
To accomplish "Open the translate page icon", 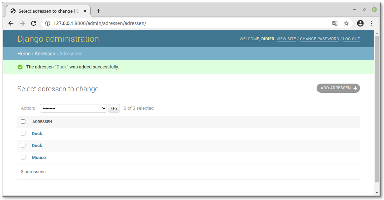I will tap(335, 23).
